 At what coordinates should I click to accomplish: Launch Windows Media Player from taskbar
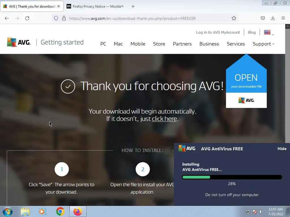pos(42,211)
